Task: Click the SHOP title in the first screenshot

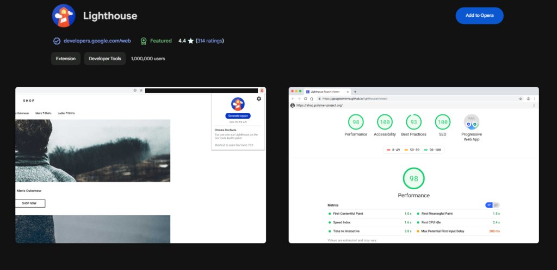Action: [29, 101]
